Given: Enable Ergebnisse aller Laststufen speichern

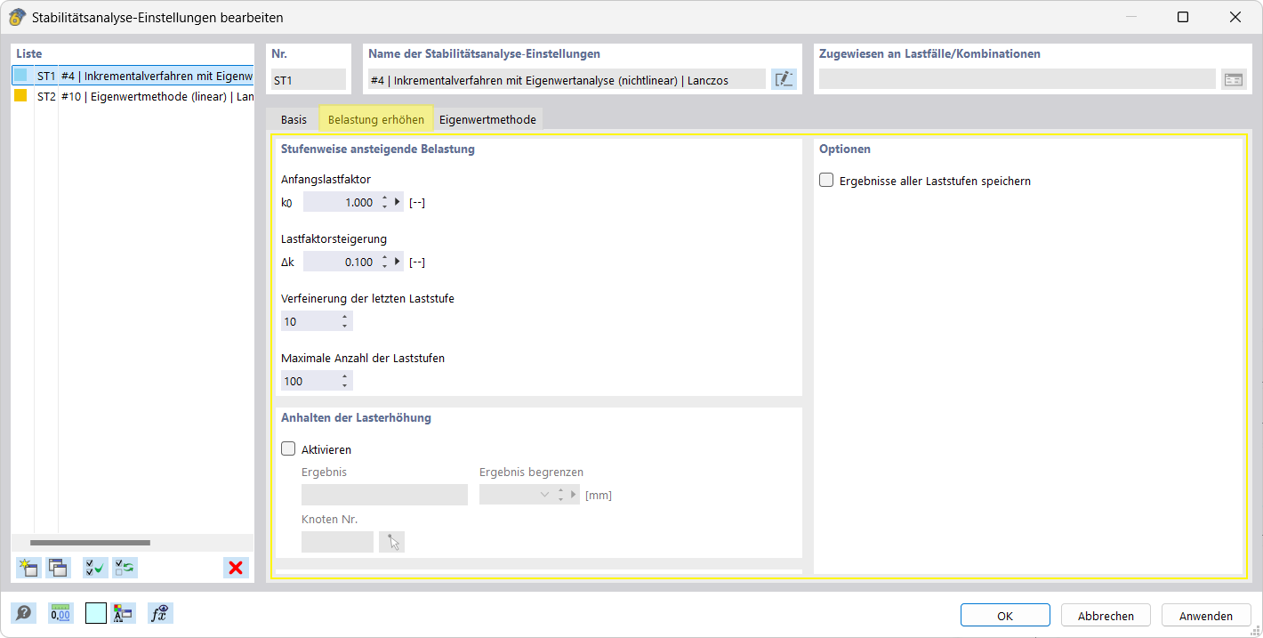Looking at the screenshot, I should (825, 179).
